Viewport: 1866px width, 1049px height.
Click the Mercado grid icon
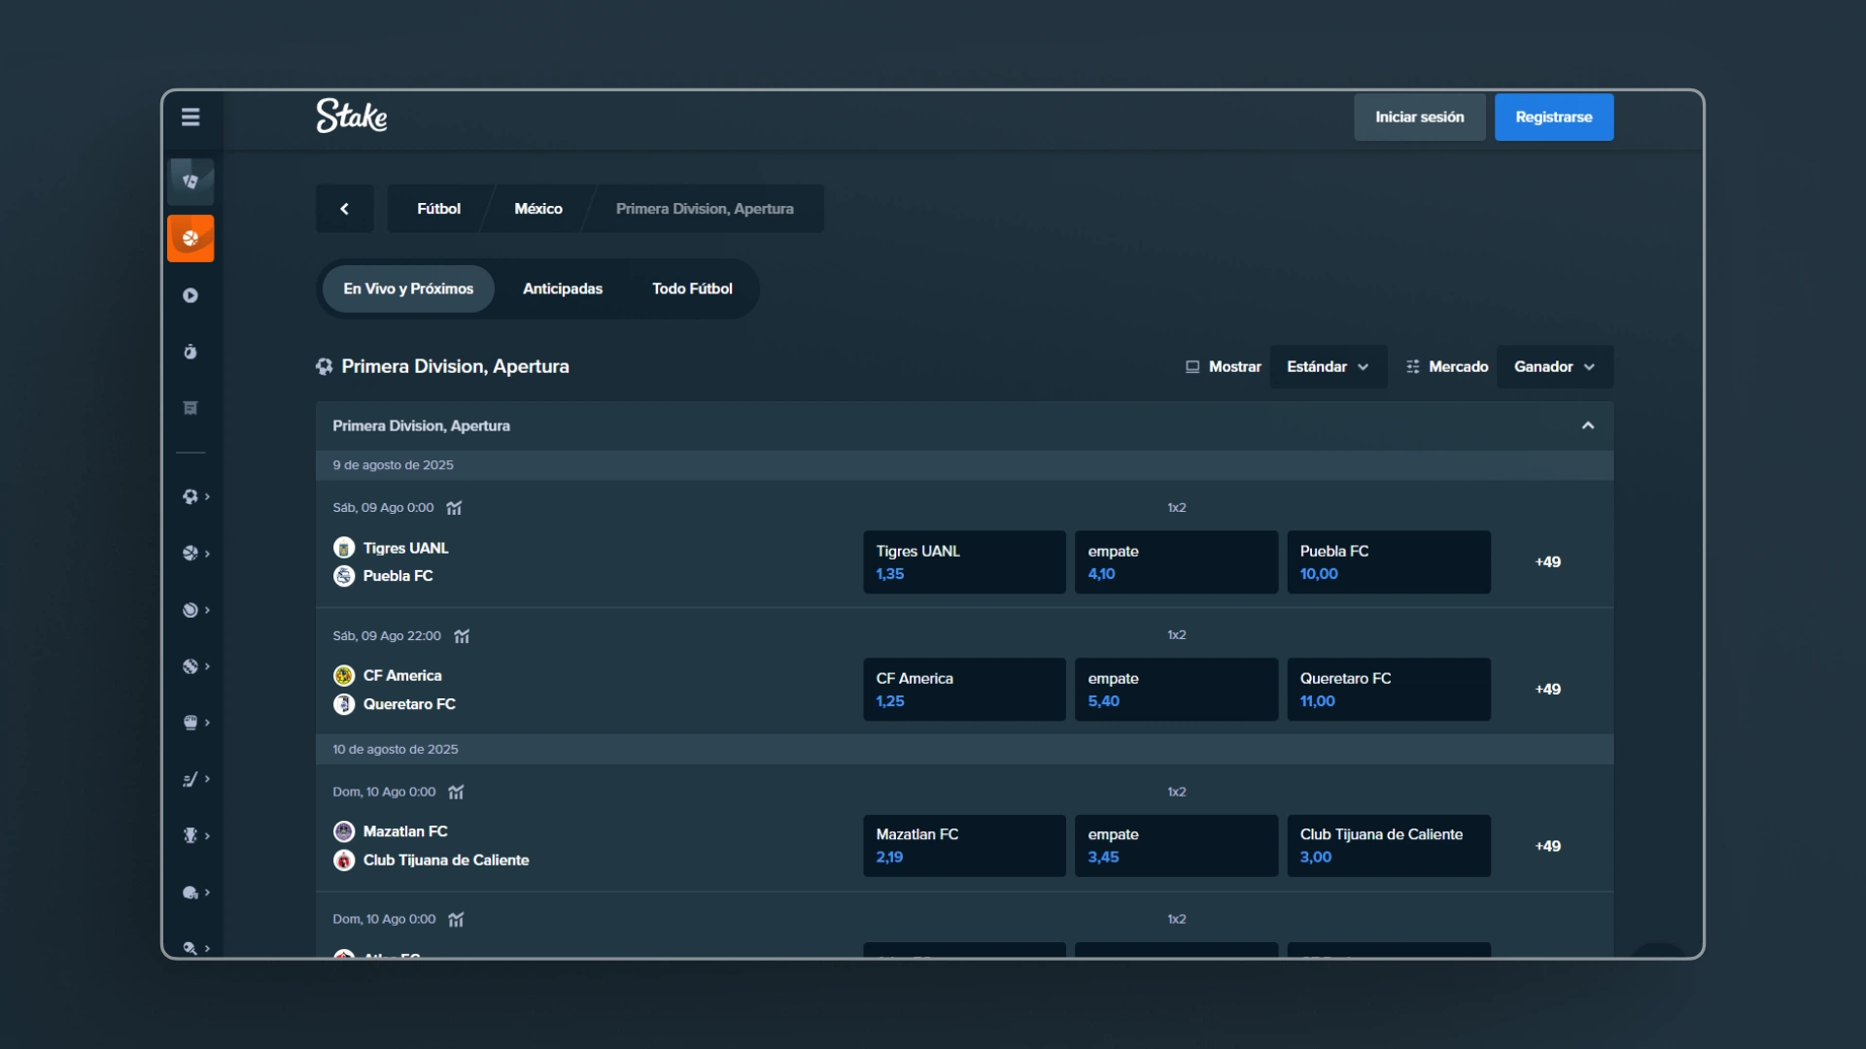click(x=1413, y=367)
